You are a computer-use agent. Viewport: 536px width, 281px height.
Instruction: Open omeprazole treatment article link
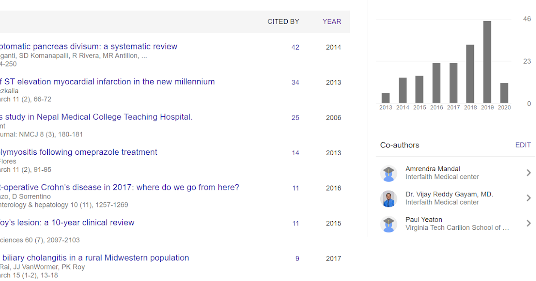tap(79, 152)
